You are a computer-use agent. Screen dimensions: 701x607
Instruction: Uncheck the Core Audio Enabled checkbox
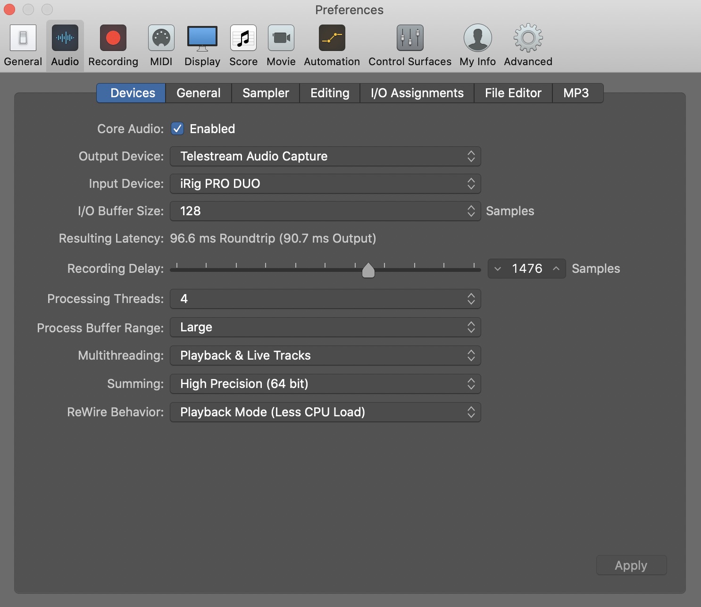coord(177,129)
